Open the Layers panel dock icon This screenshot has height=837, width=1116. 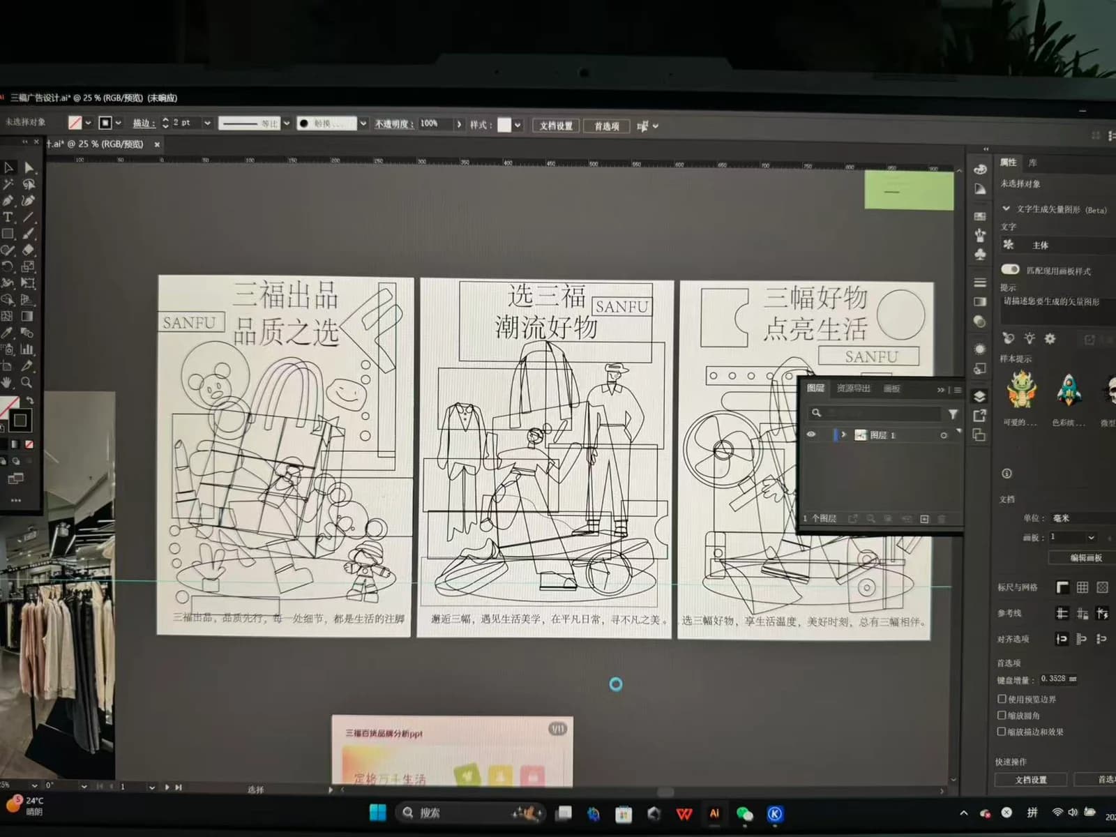pos(980,396)
